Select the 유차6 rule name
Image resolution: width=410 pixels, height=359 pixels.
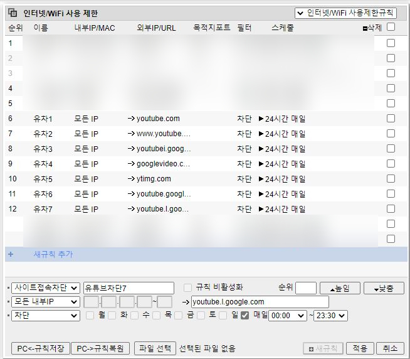click(43, 194)
